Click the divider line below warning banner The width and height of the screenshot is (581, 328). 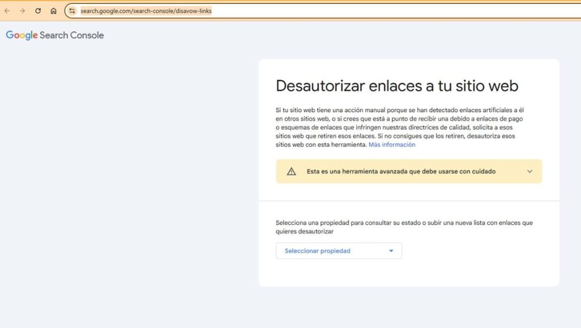[409, 201]
